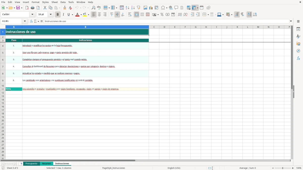303x170 pixels.
Task: Open the 16 pt font size dropdown
Action: click(50, 15)
